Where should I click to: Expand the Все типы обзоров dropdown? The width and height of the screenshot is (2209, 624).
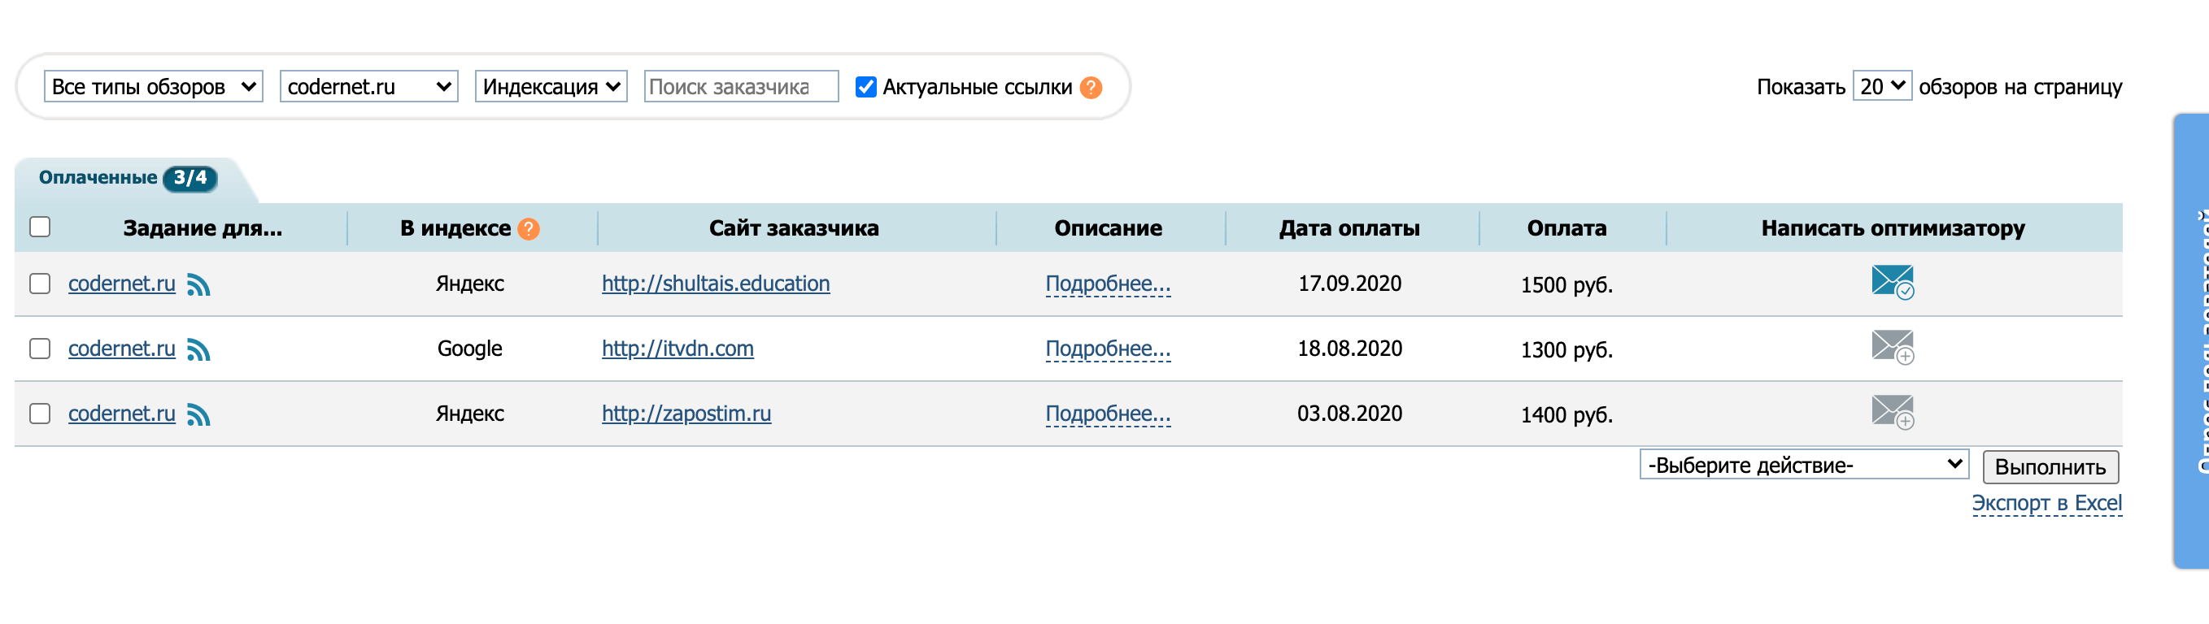coord(154,87)
